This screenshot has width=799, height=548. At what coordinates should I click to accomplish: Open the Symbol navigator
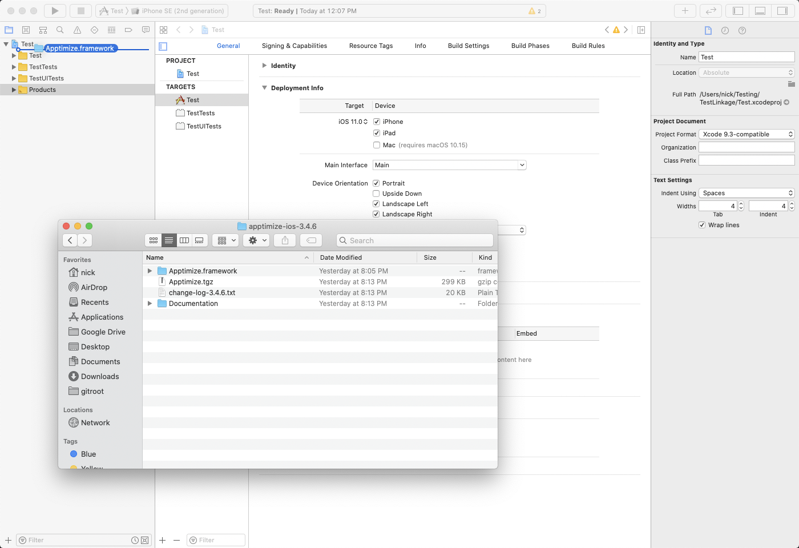pos(43,30)
